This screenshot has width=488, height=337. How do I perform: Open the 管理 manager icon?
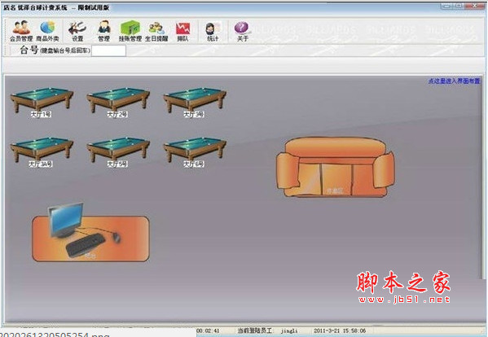point(104,31)
